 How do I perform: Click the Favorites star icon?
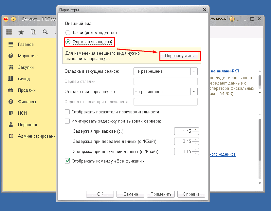21,32
